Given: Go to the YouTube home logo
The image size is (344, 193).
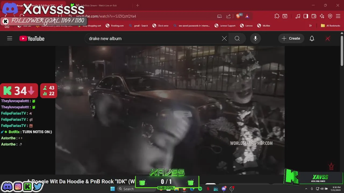Looking at the screenshot, I should [x=32, y=39].
